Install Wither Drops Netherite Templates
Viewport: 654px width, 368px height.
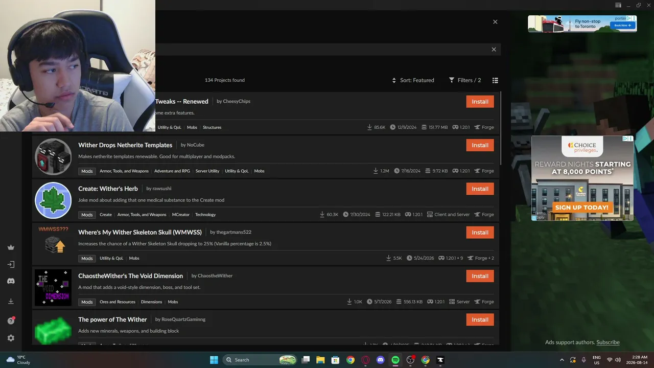(480, 145)
